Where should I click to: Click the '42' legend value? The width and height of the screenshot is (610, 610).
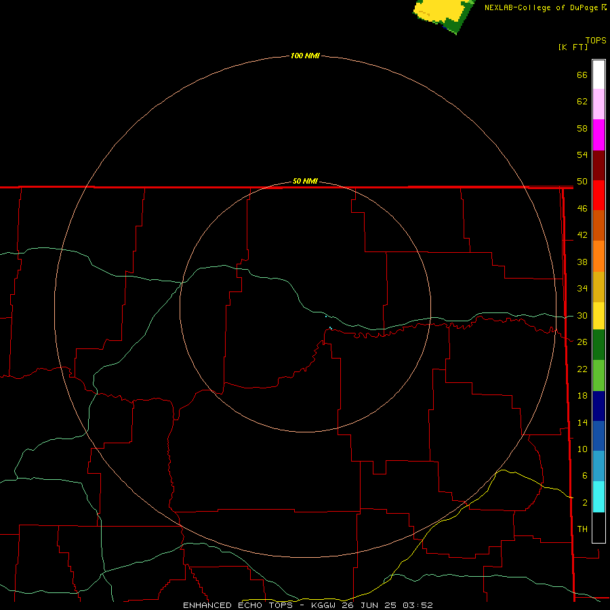click(582, 235)
